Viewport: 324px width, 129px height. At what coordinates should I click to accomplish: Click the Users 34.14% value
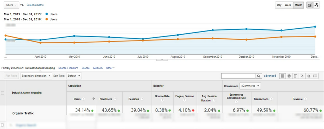click(x=83, y=110)
